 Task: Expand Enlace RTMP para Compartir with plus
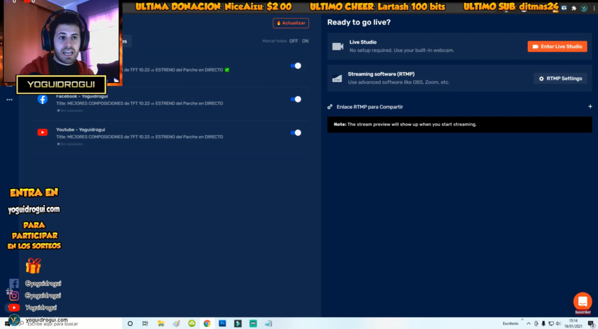(590, 107)
